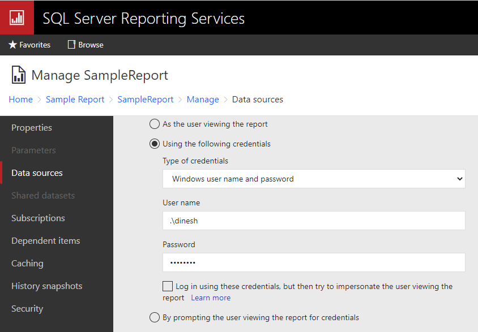Select 'As the user viewing the report'

coord(155,124)
